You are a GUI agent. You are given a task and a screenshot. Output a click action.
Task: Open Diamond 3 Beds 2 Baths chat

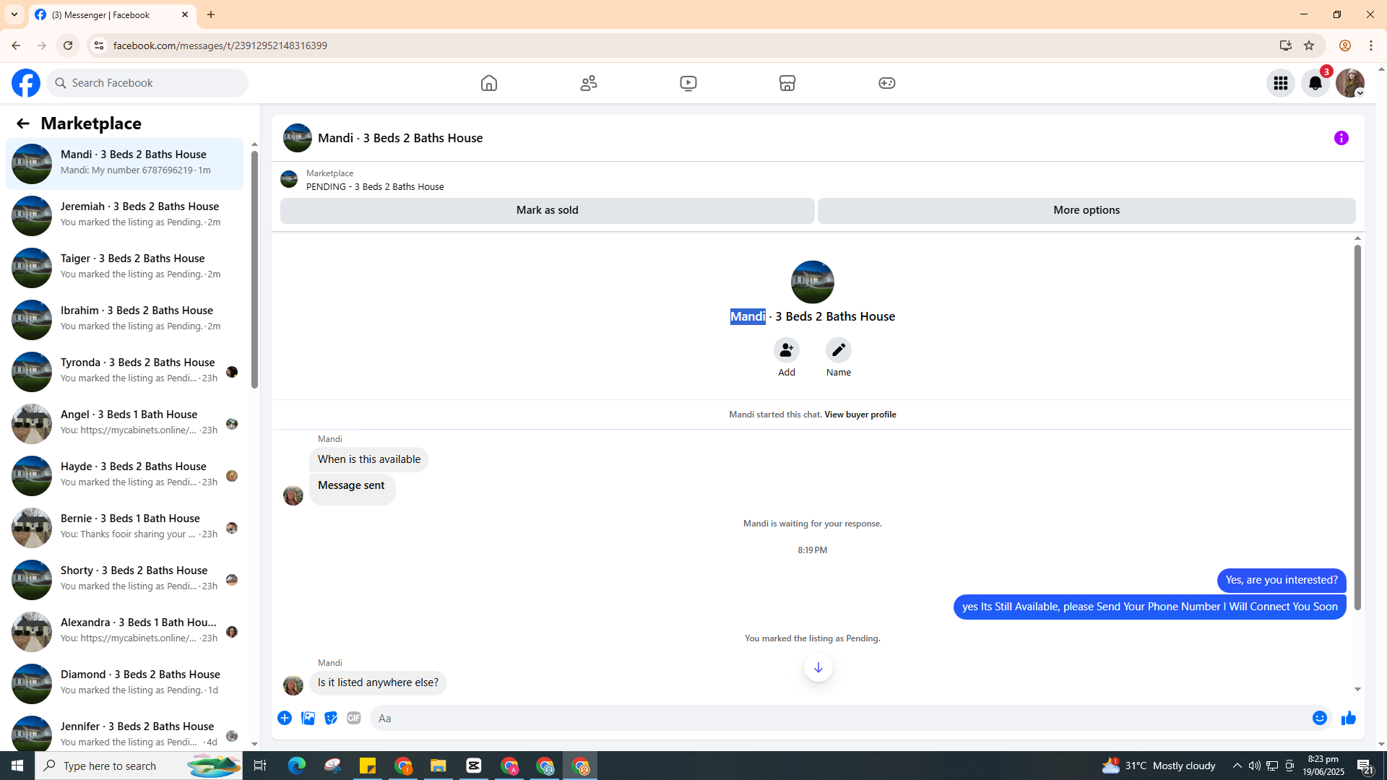(125, 684)
